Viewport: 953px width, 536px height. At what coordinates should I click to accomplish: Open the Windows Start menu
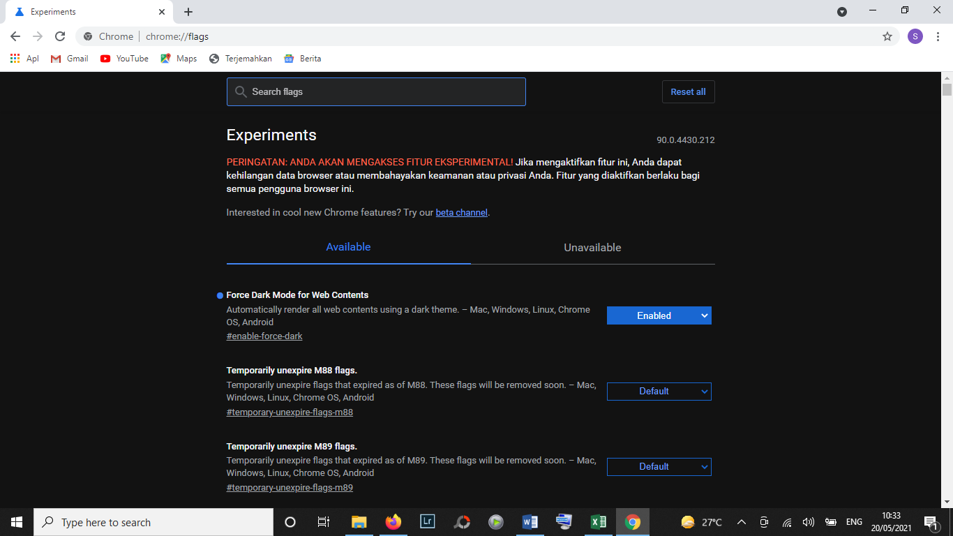[x=17, y=522]
